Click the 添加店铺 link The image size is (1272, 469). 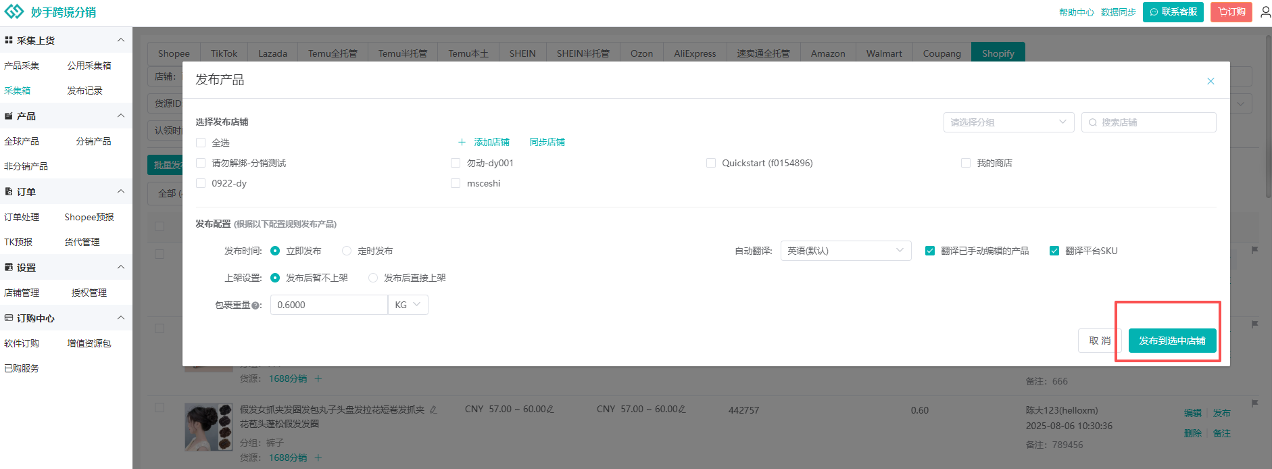tap(491, 142)
